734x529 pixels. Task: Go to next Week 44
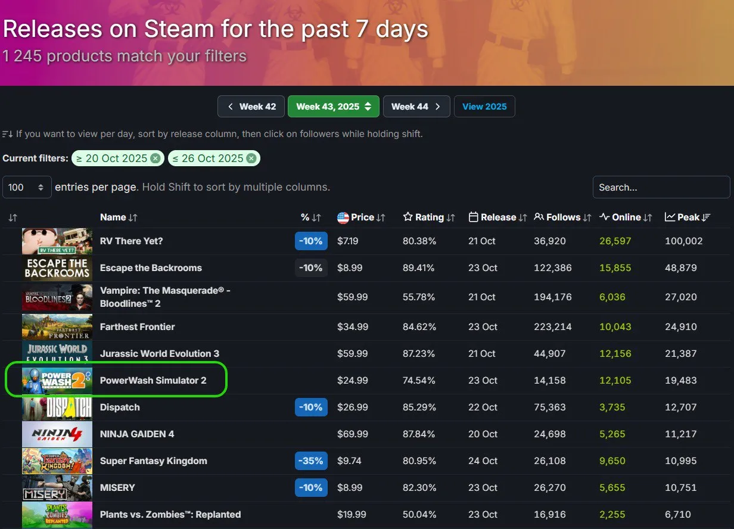tap(417, 107)
